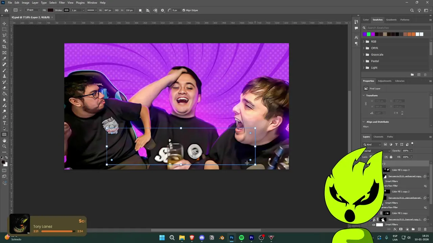The image size is (433, 243).
Task: Switch to the Adjustments tab
Action: click(x=385, y=81)
